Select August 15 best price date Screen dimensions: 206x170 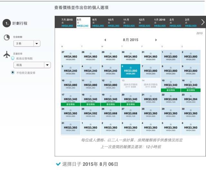tap(171, 85)
